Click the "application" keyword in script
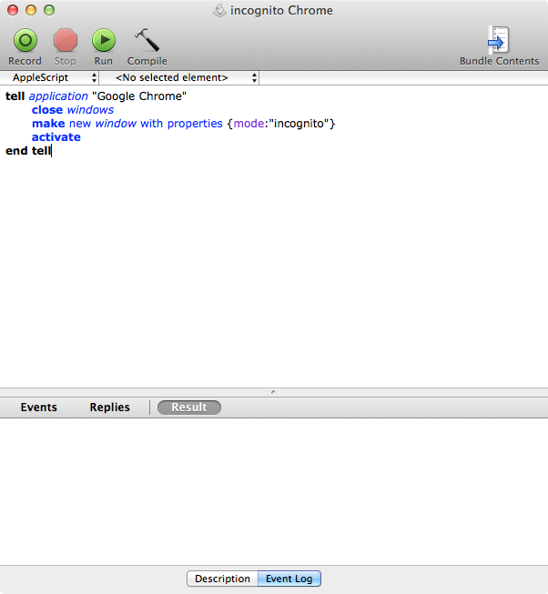This screenshot has width=548, height=594. 58,96
